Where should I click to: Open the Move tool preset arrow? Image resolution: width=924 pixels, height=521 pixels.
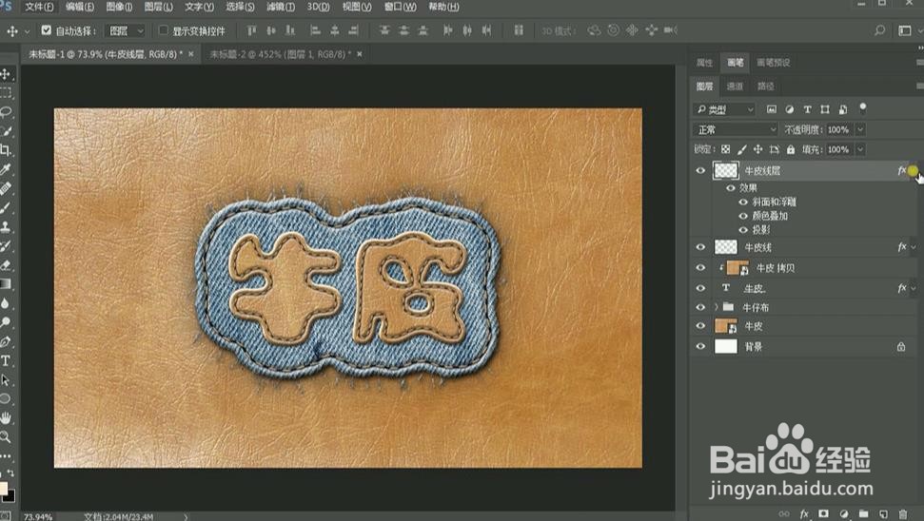[27, 31]
